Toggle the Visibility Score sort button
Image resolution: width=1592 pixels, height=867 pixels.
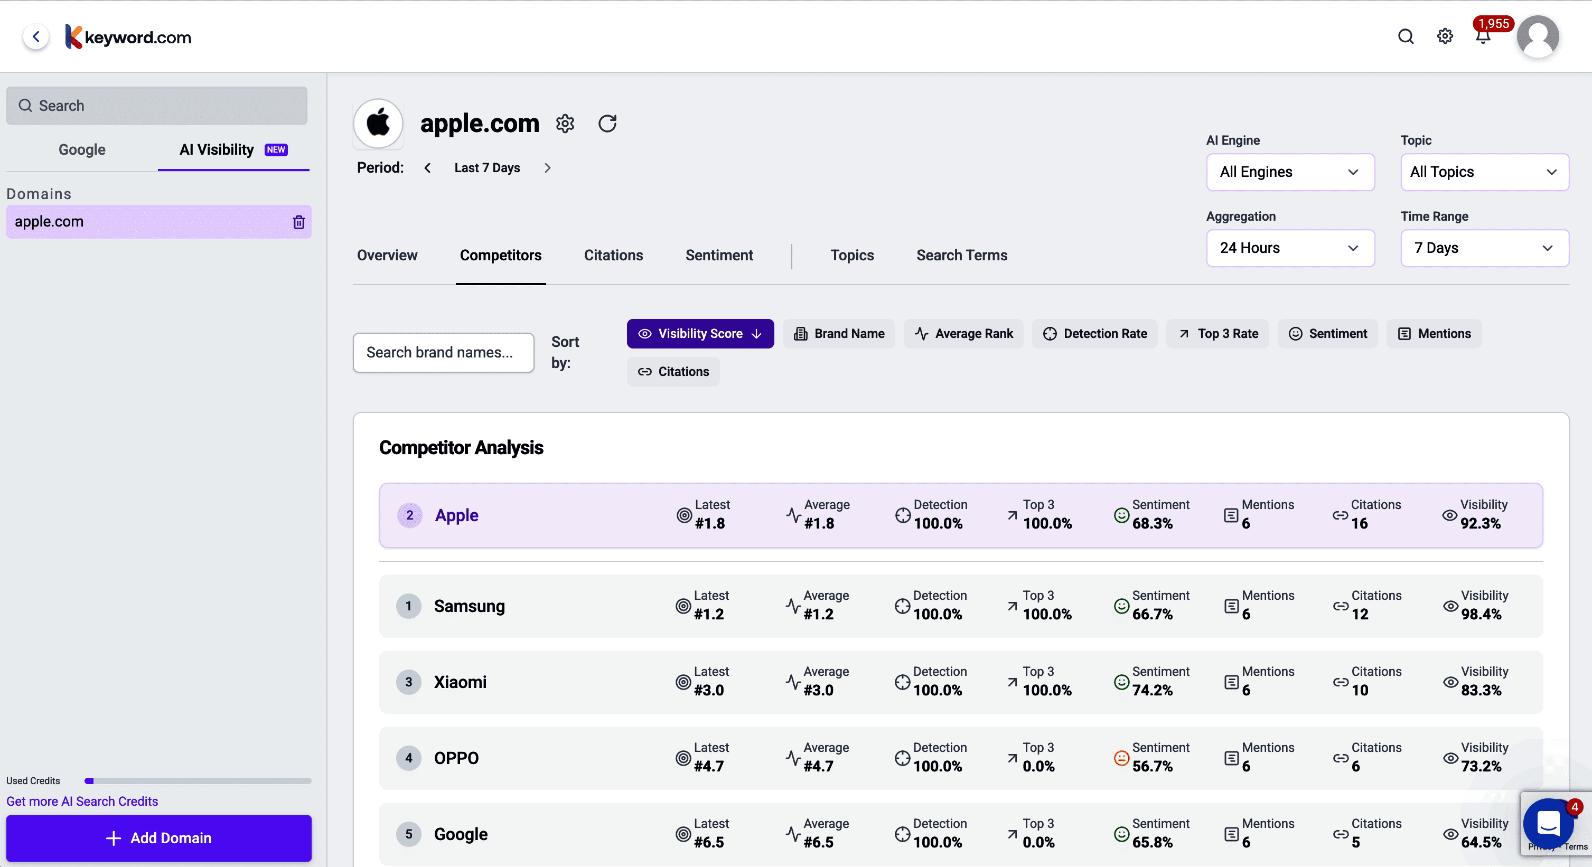coord(699,334)
